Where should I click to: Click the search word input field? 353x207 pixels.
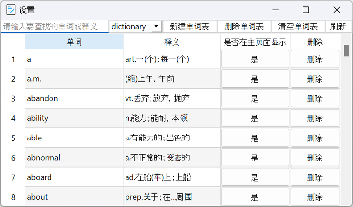(x=54, y=27)
